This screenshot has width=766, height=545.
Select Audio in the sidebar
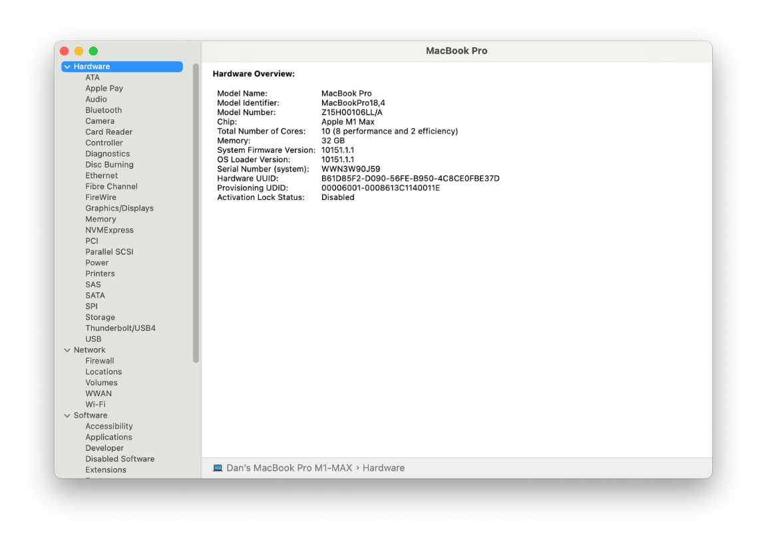96,100
